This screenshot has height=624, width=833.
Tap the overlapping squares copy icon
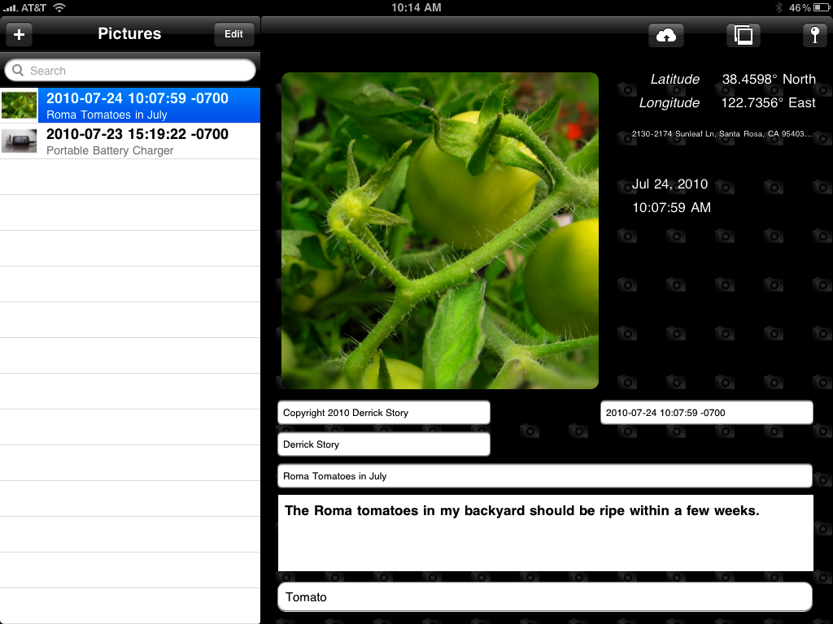(x=743, y=35)
